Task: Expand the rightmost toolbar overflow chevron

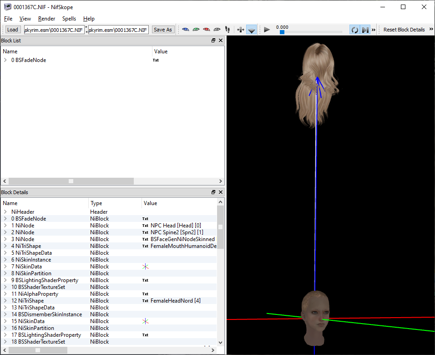Action: coord(431,29)
